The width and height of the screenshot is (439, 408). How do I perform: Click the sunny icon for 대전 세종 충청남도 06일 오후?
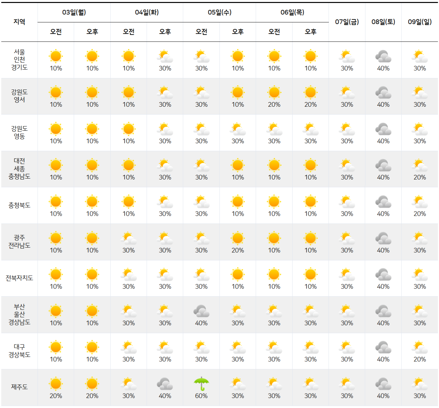[x=310, y=165]
